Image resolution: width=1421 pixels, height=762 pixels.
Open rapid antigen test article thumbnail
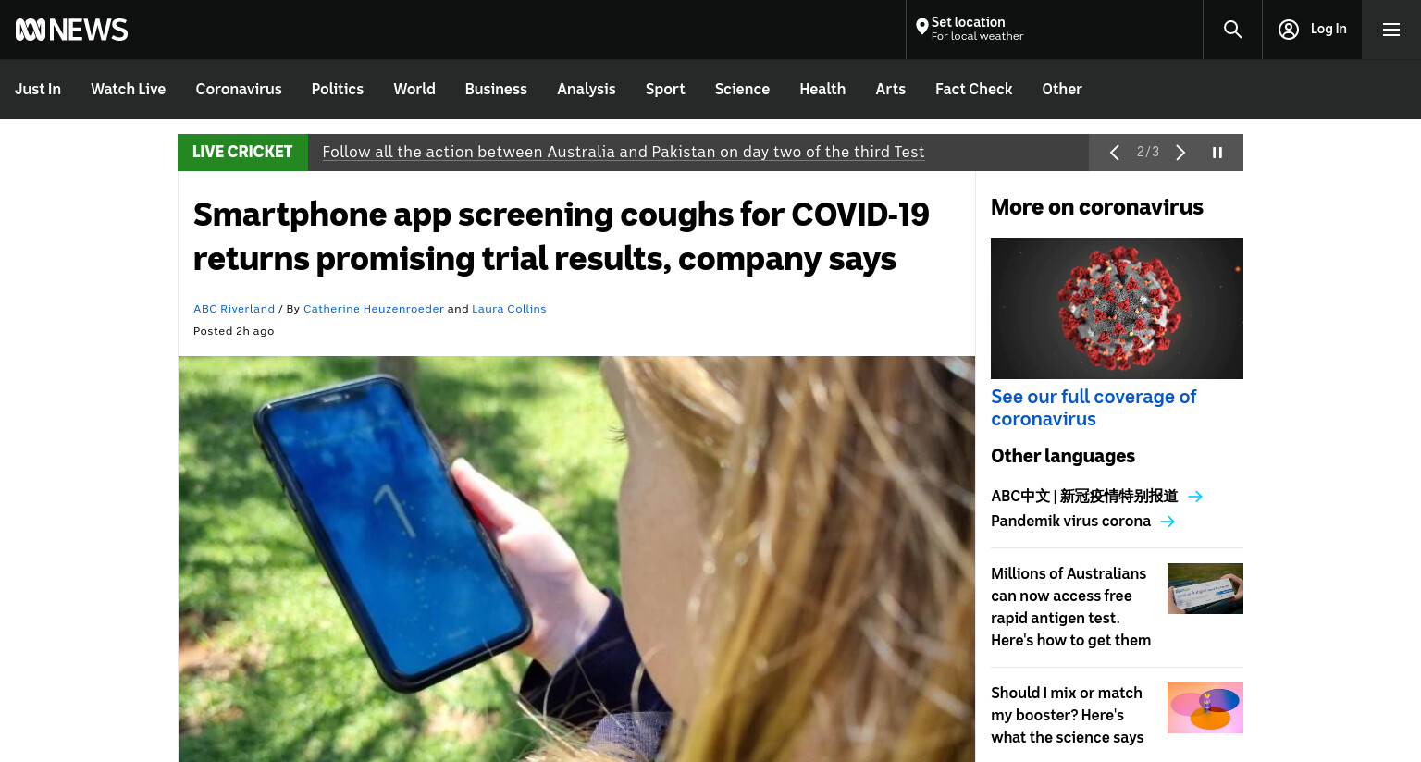pyautogui.click(x=1205, y=588)
